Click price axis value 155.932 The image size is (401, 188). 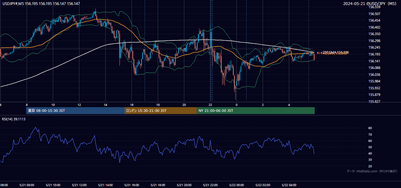click(x=375, y=88)
